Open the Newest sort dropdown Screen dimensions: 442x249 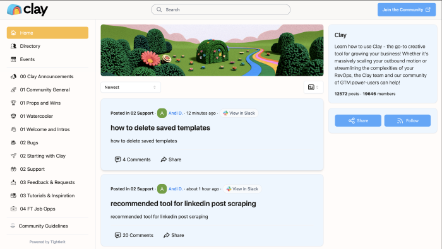tap(131, 87)
